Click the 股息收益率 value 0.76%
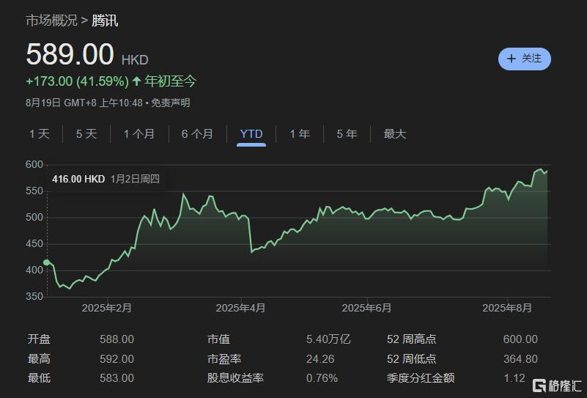The image size is (587, 398). coord(322,377)
